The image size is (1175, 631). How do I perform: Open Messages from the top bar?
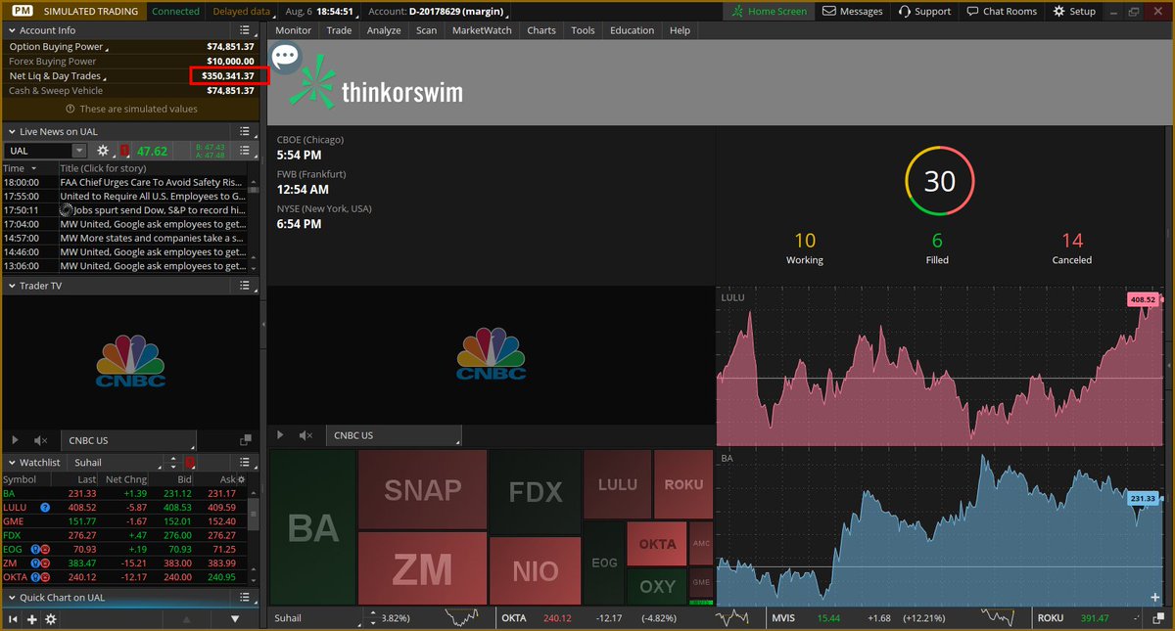point(852,12)
